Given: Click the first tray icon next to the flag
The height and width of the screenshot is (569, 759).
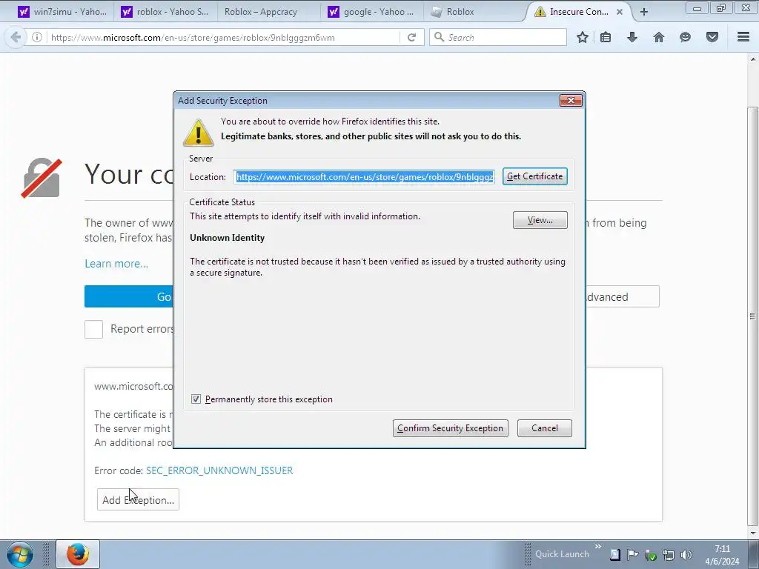Looking at the screenshot, I should [614, 554].
